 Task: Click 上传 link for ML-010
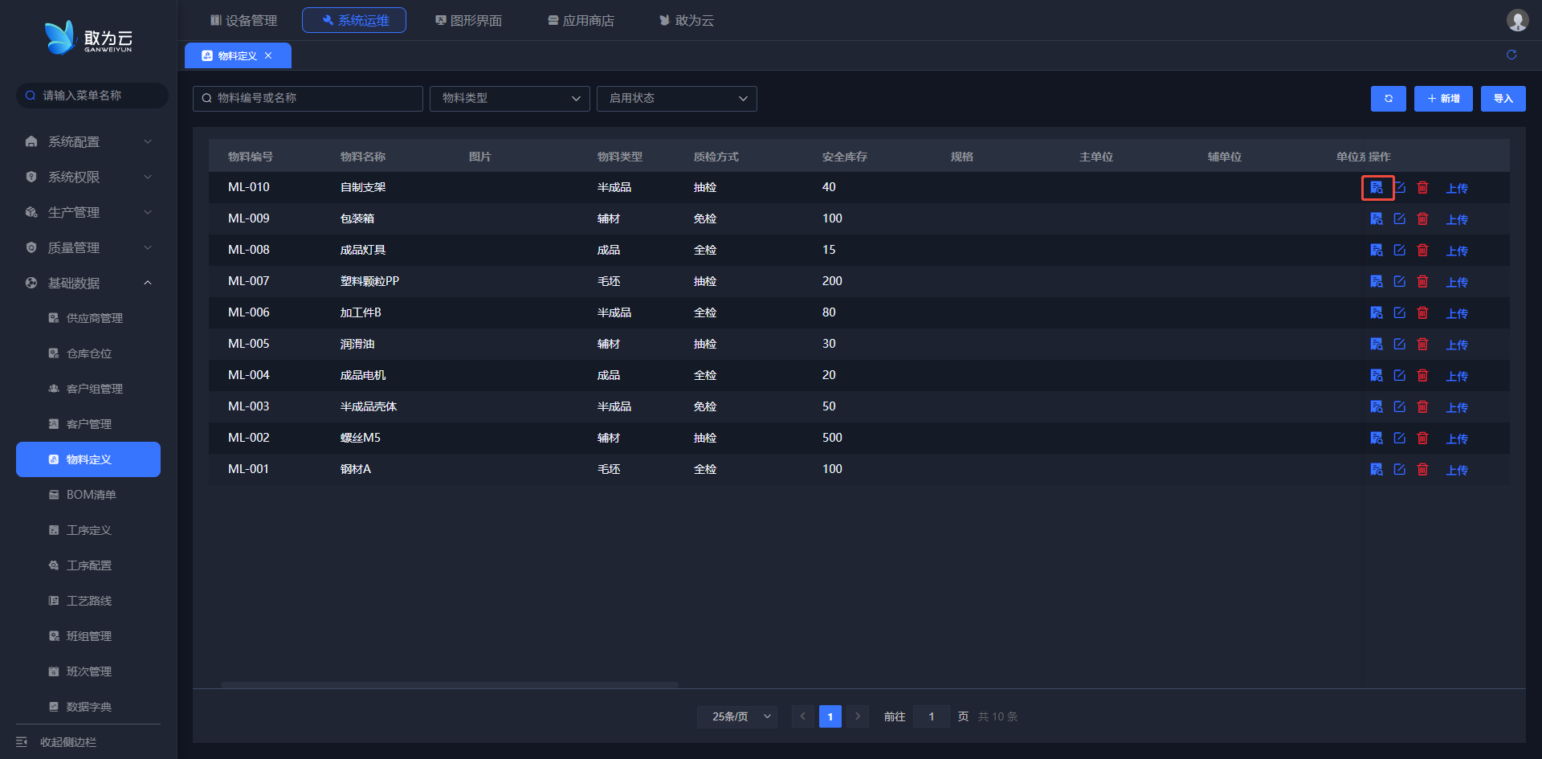point(1457,189)
